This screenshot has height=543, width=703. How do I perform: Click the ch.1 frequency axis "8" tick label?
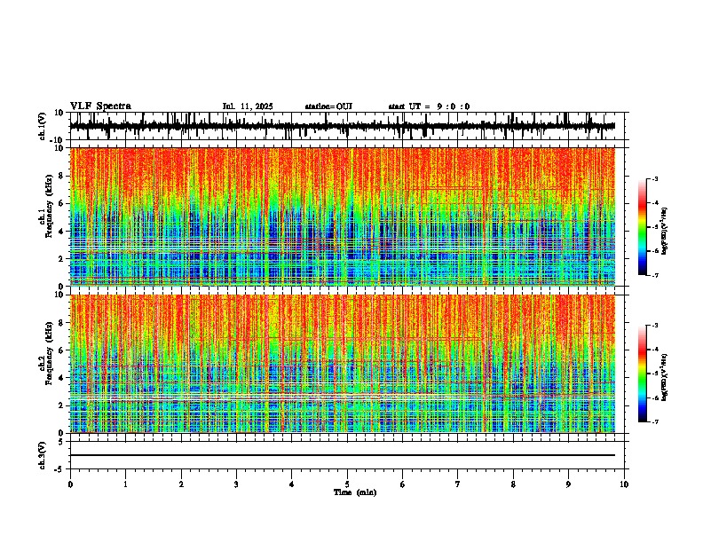coord(62,176)
